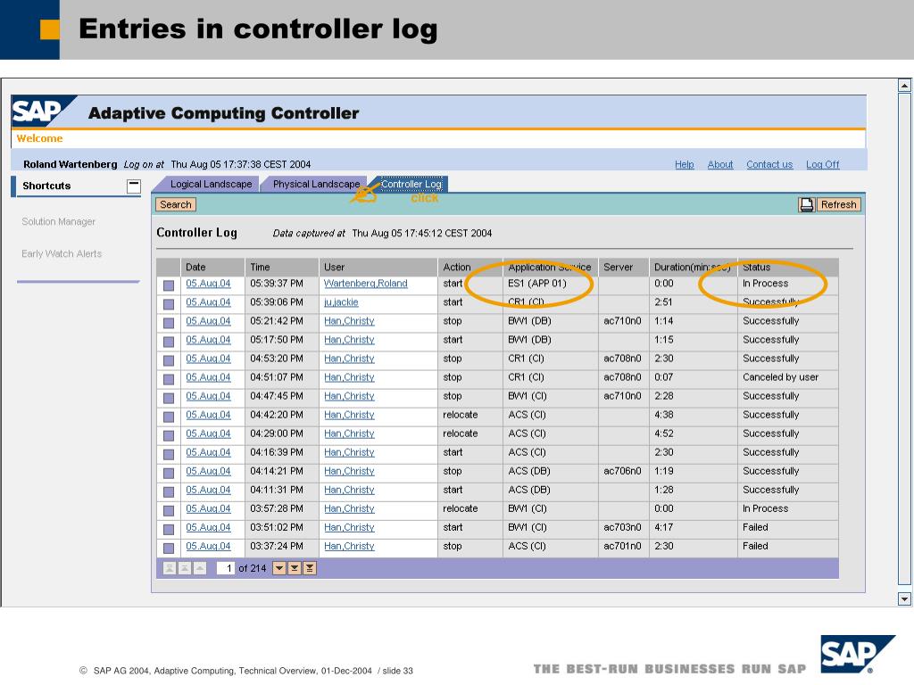This screenshot has width=914, height=685.
Task: Click the Search button
Action: click(176, 204)
